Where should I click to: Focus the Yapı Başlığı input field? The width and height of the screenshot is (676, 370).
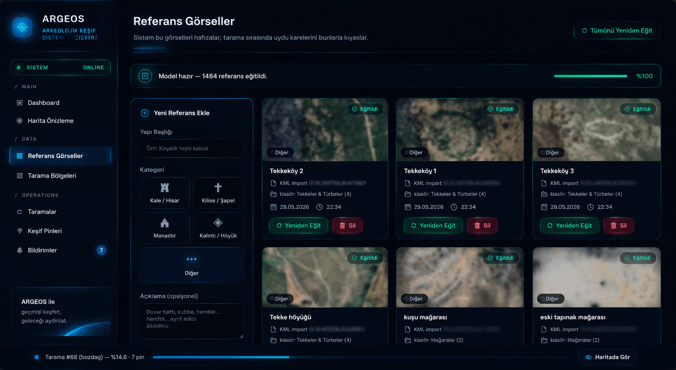coord(192,149)
